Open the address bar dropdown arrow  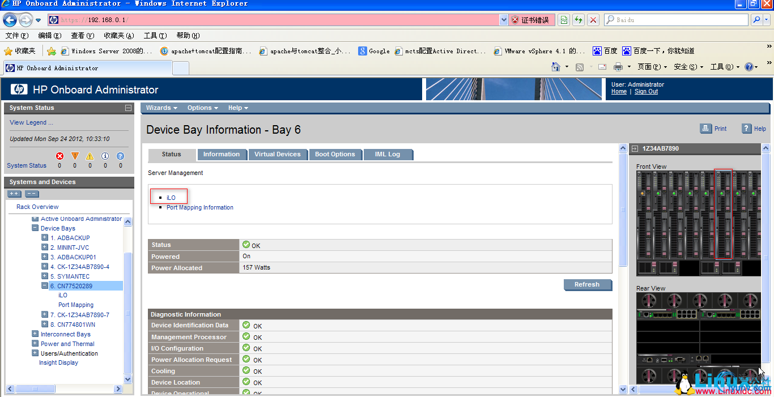[504, 20]
